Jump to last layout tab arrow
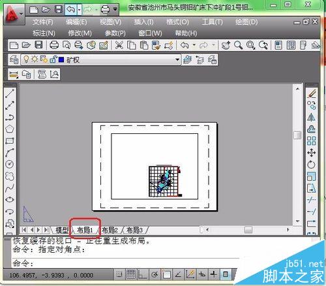326x286 pixels. pos(46,230)
